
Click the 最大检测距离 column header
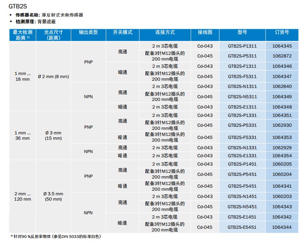click(22, 35)
